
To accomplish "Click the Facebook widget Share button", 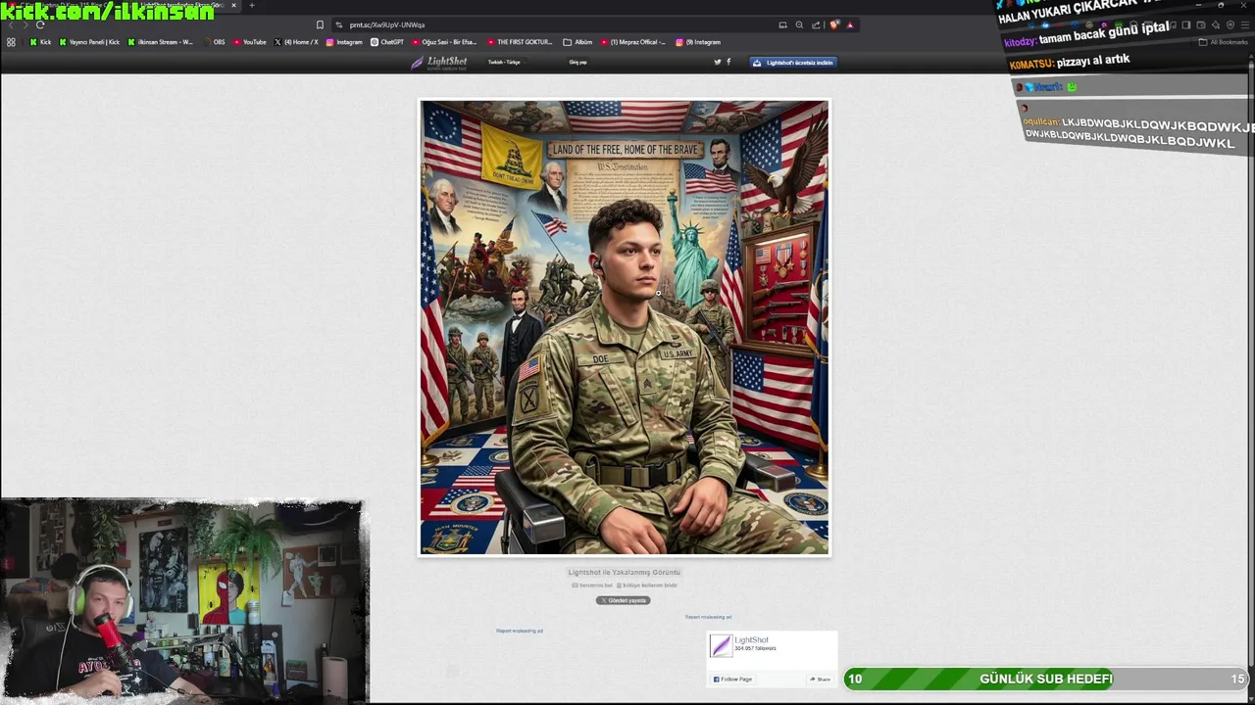I will coord(820,679).
